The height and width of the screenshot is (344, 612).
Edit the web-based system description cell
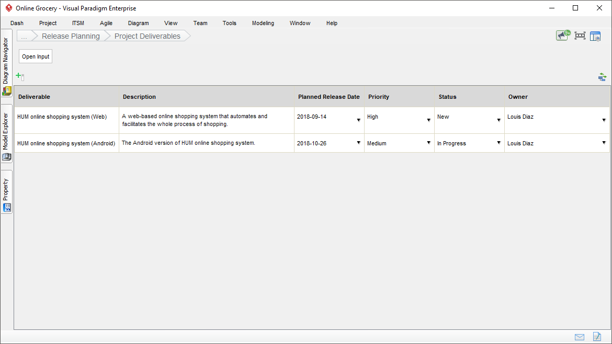[207, 120]
